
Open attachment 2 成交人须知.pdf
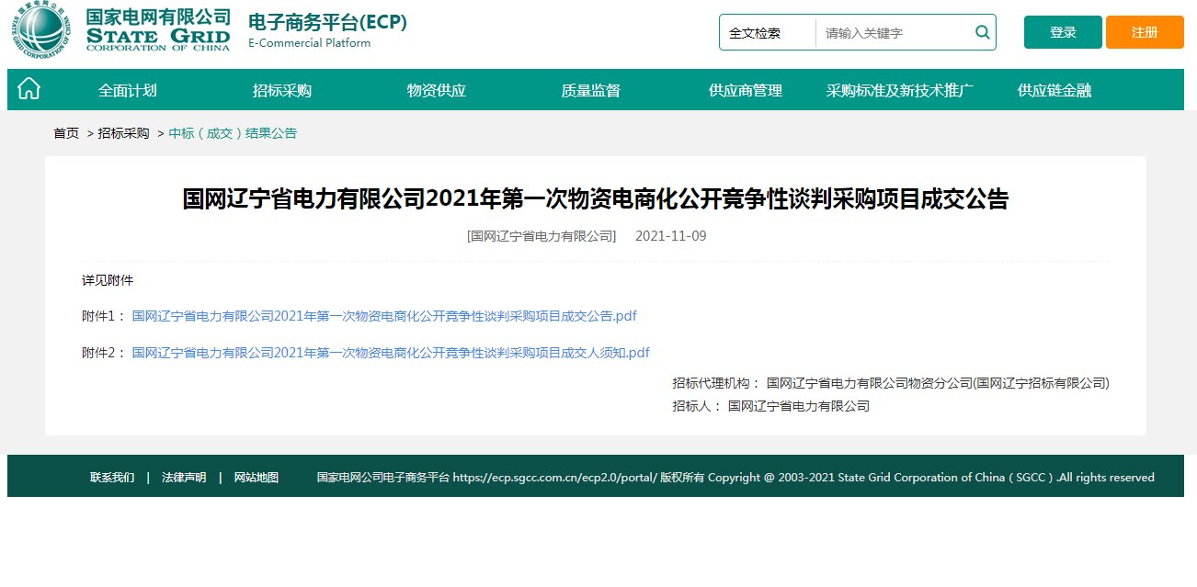click(x=391, y=353)
